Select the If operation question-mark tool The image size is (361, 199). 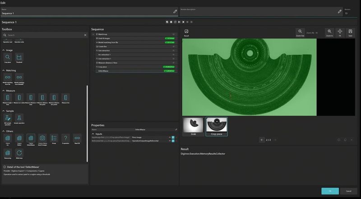pos(65,139)
